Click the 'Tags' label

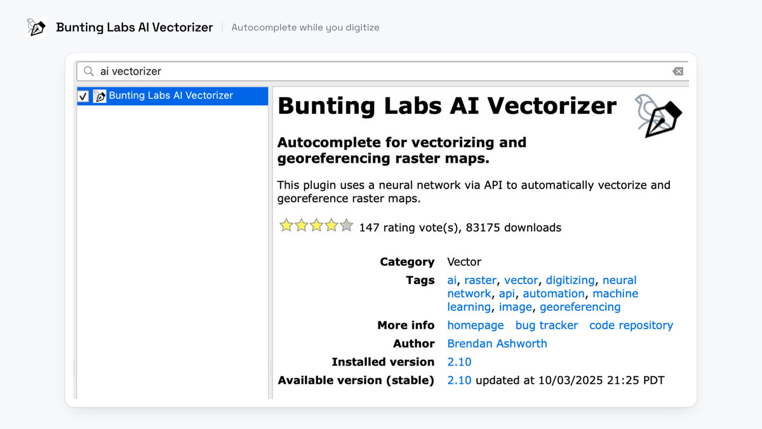click(x=420, y=280)
